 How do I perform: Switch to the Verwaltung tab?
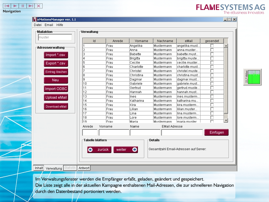(x=54, y=168)
